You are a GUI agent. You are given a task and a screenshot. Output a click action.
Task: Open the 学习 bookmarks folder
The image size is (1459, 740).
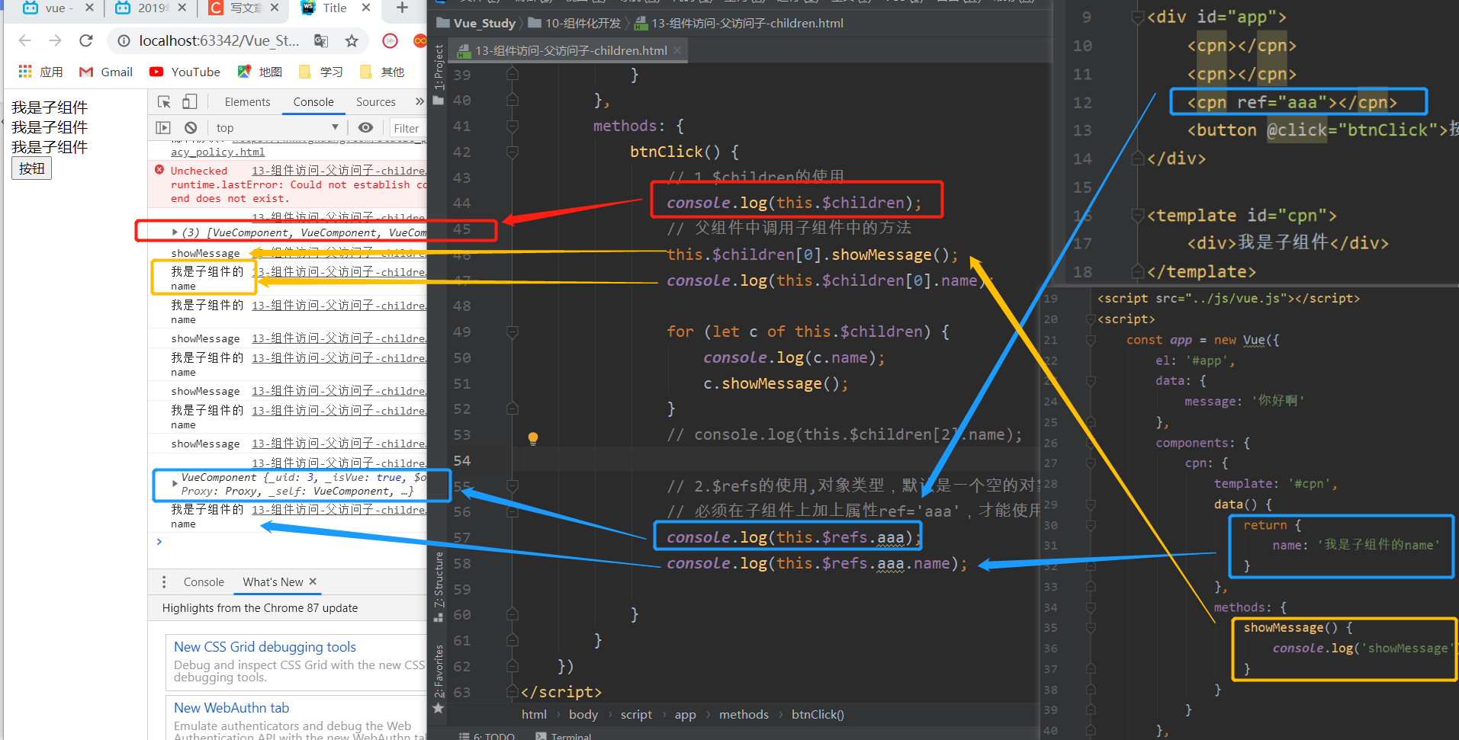(320, 72)
